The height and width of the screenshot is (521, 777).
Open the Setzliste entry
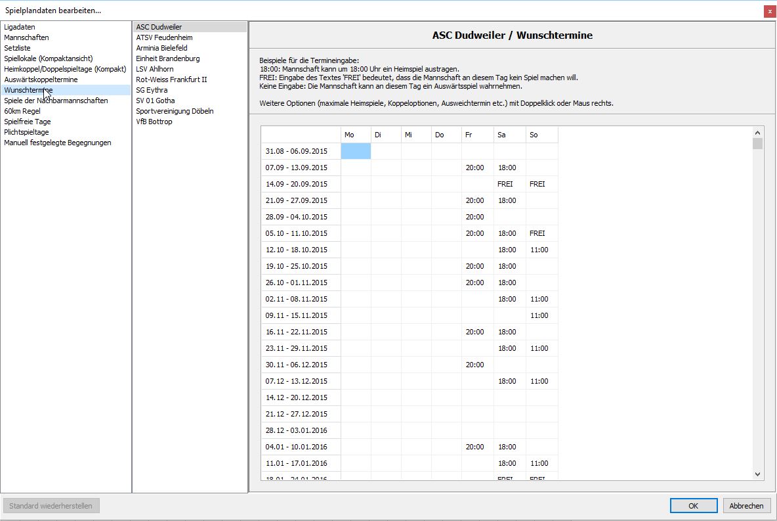coord(17,48)
